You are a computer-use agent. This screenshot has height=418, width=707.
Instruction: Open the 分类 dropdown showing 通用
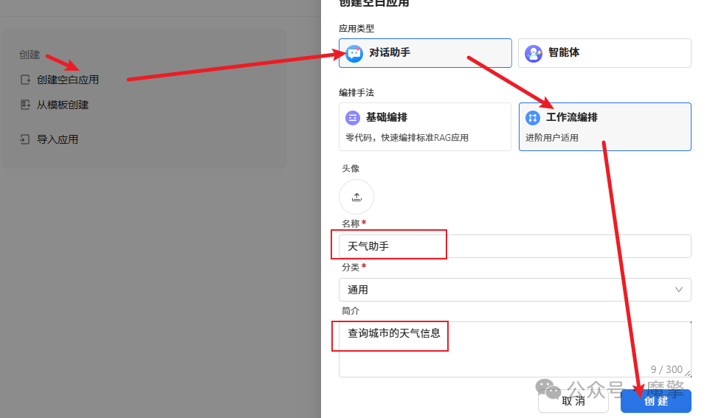click(x=515, y=290)
